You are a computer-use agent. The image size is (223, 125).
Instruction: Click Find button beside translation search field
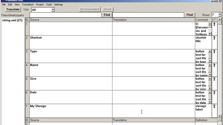[190, 15]
